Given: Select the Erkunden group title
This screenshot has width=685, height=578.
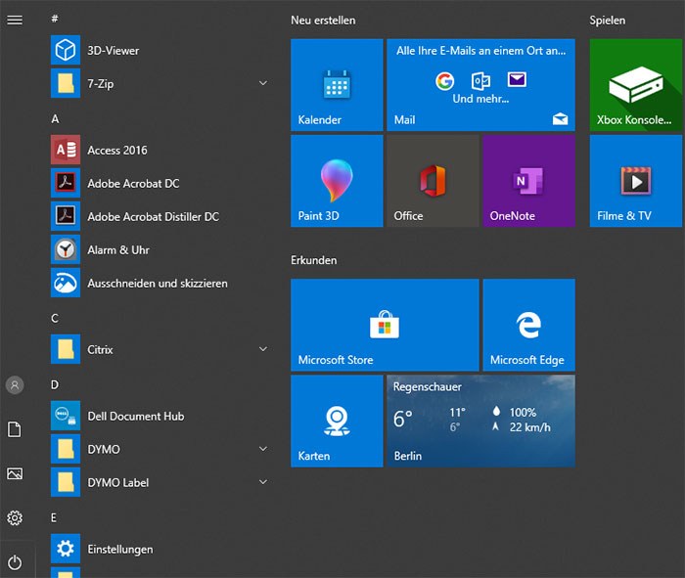Looking at the screenshot, I should (x=314, y=260).
